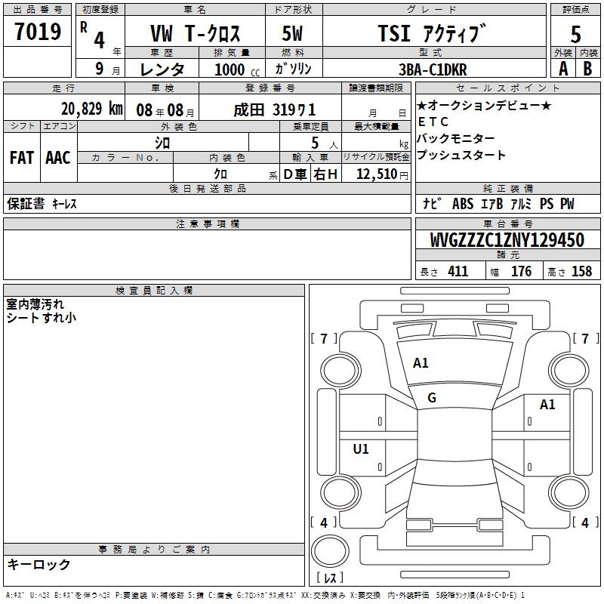The width and height of the screenshot is (604, 604).
Task: Click キーレス in later-shipped parts
Action: (x=64, y=204)
